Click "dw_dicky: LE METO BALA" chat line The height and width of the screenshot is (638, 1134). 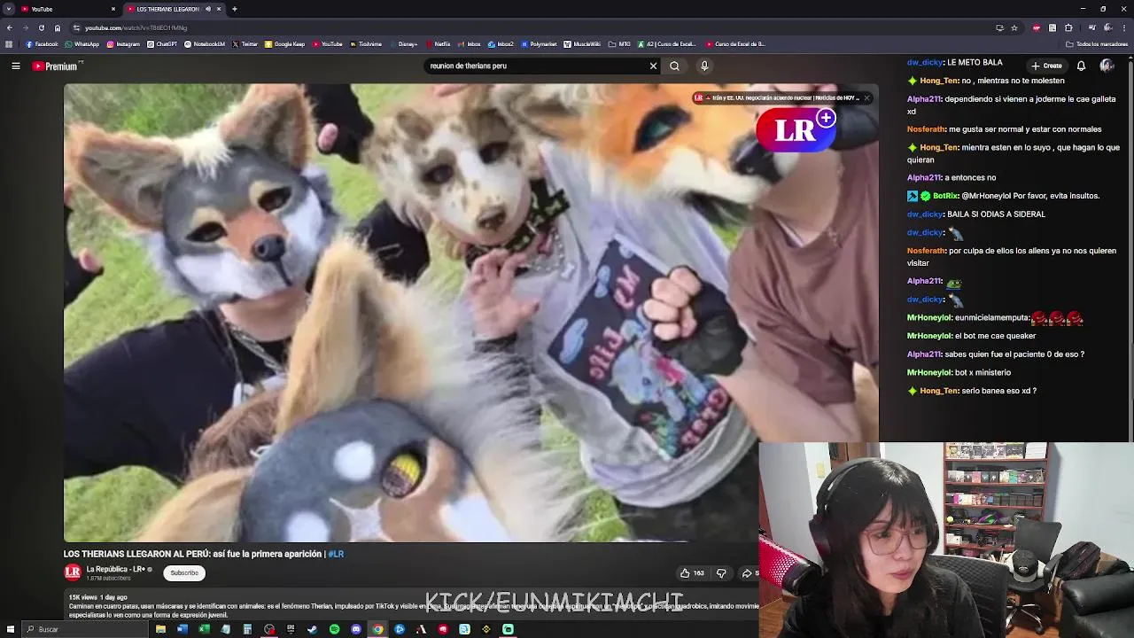coord(955,63)
